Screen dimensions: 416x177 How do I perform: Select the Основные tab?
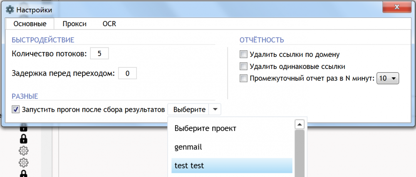(x=30, y=24)
